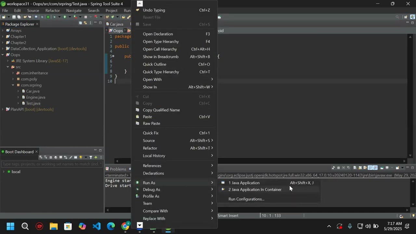The height and width of the screenshot is (234, 416).
Task: Click the Boot Dashboard filter funnel icon
Action: (x=91, y=157)
